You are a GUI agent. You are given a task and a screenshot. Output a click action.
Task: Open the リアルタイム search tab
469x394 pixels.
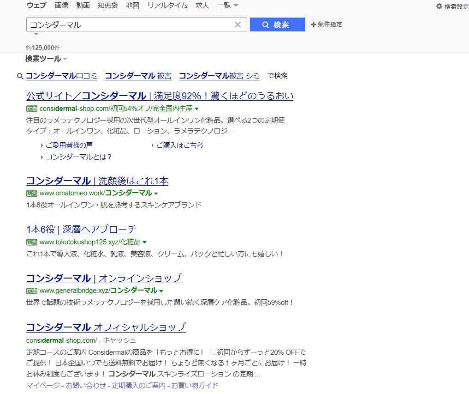click(167, 6)
